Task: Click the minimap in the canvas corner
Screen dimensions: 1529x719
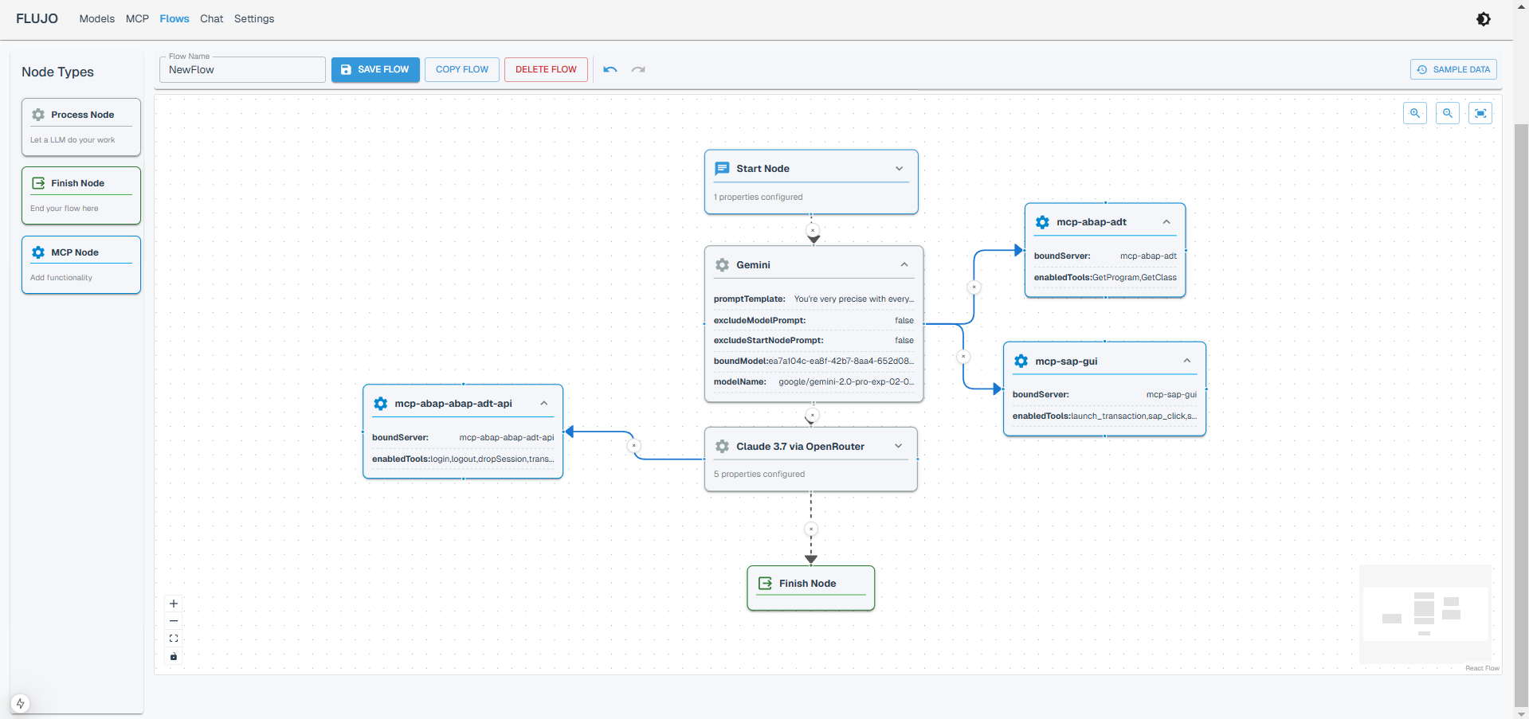Action: point(1425,614)
